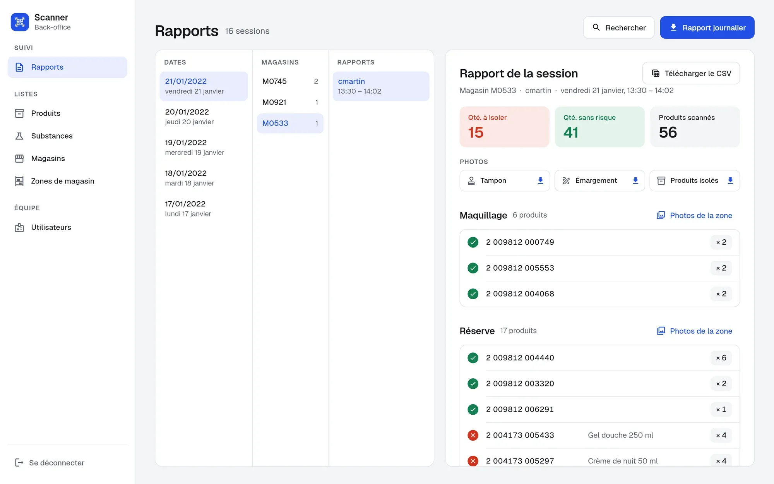
Task: Download the Rapport journalier
Action: 707,27
